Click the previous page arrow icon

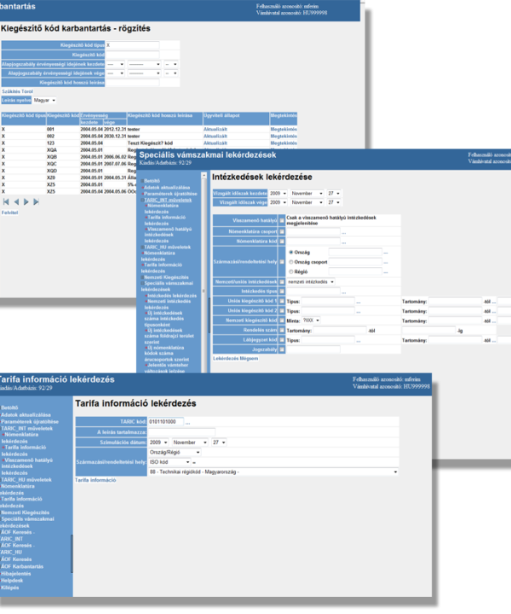click(x=15, y=202)
